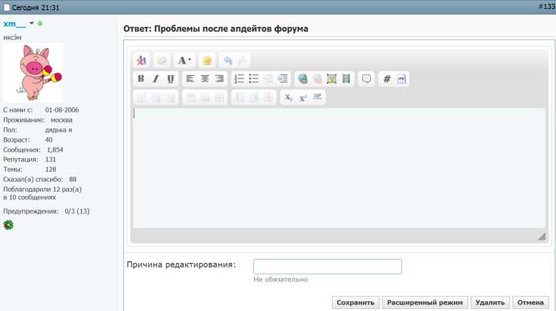Click the Удалить button

(x=489, y=302)
